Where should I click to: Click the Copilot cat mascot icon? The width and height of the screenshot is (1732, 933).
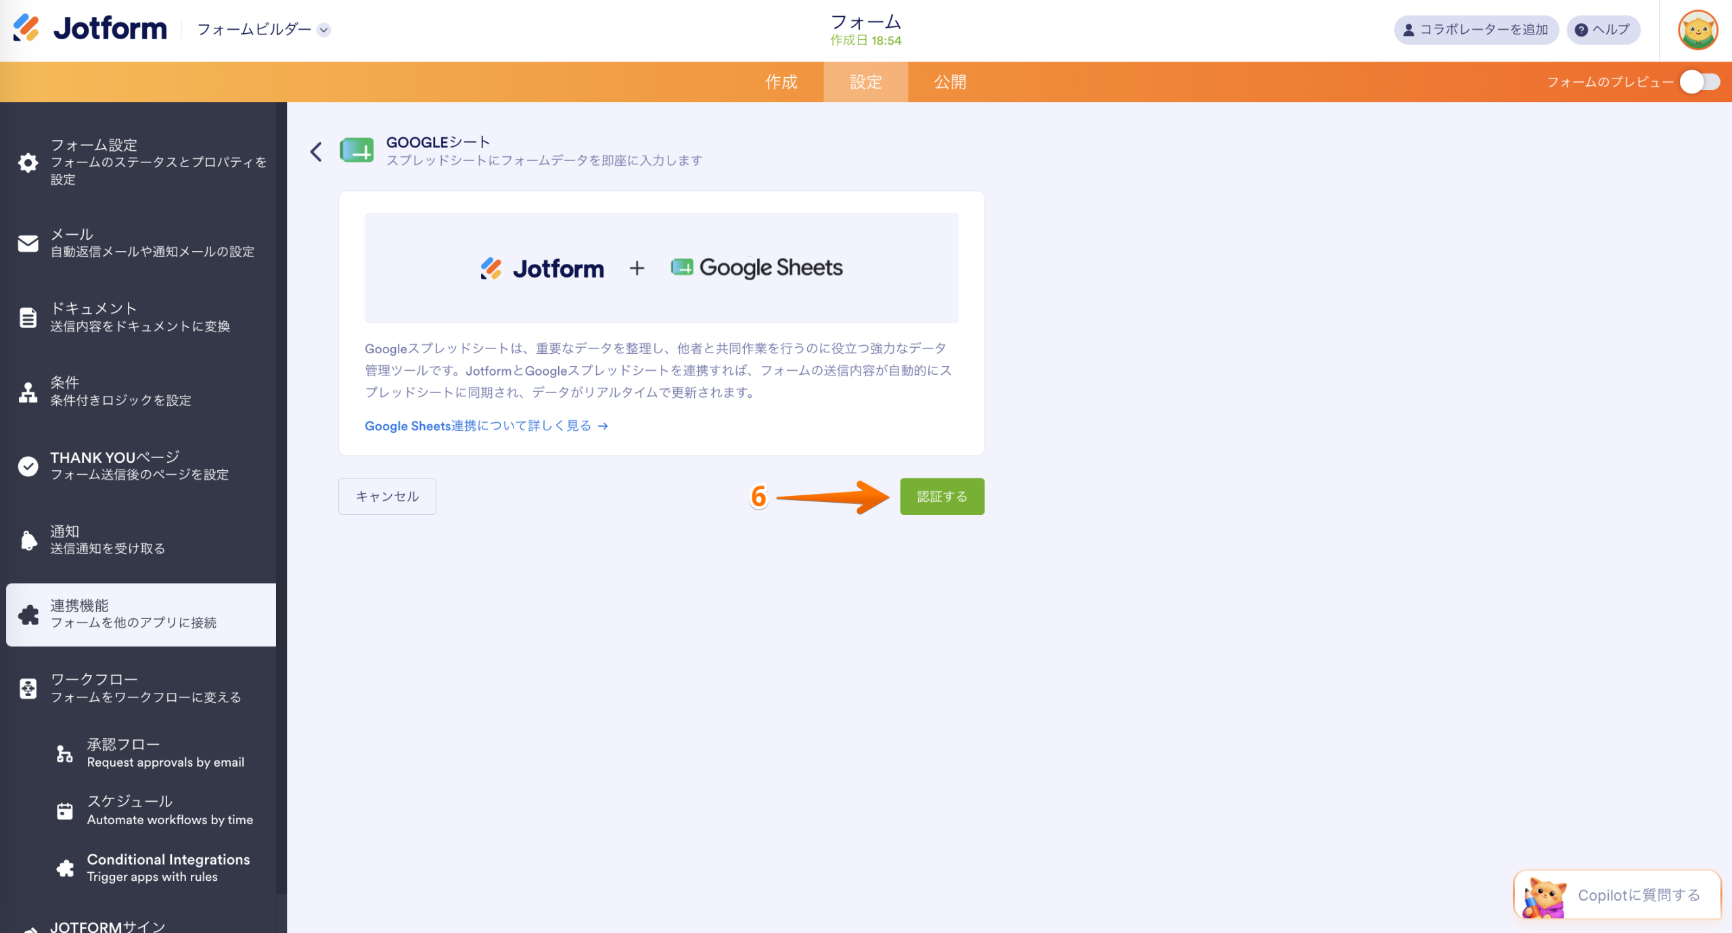1545,897
